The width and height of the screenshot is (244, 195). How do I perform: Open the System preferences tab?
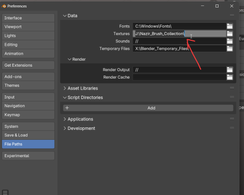point(28,126)
